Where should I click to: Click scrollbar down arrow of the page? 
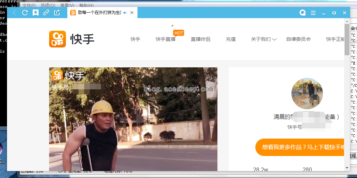(x=347, y=168)
